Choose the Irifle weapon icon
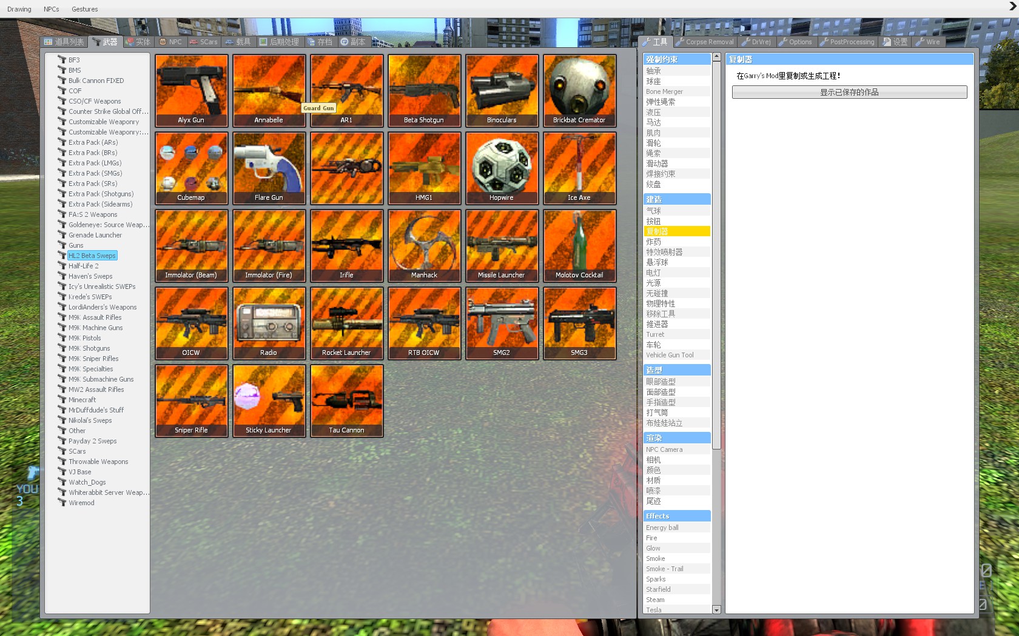 coord(346,246)
